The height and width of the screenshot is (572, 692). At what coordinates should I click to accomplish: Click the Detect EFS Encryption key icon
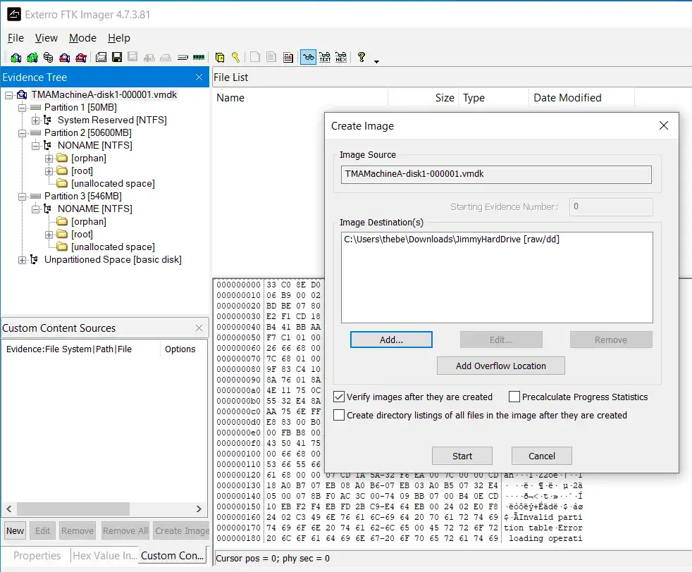[235, 58]
